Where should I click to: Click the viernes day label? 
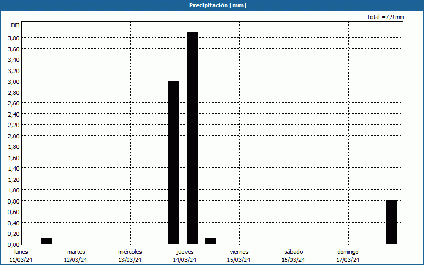click(239, 252)
